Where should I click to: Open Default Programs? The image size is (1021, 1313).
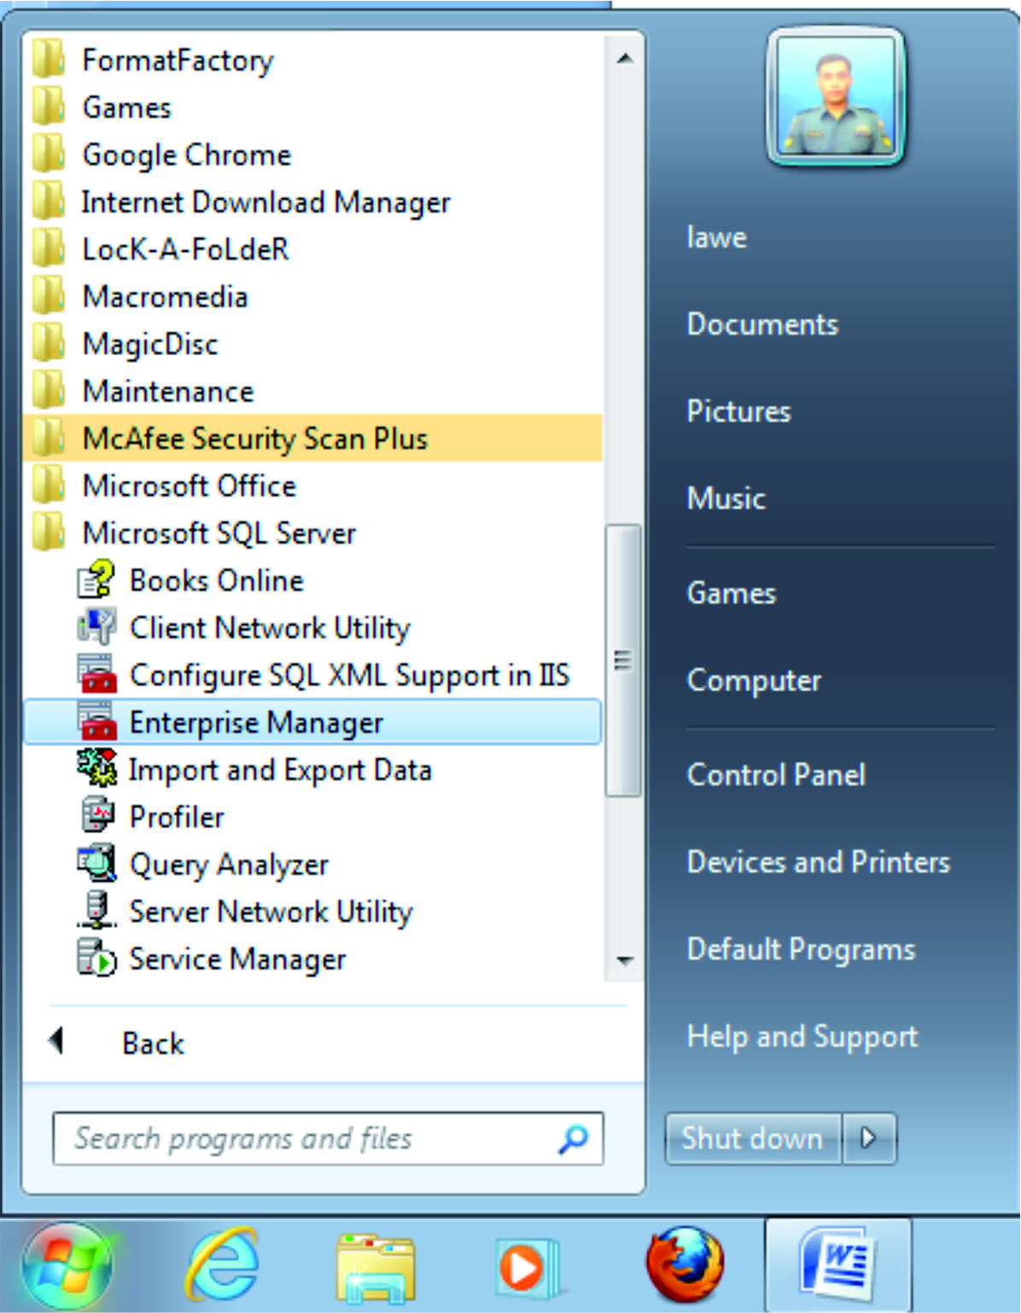[801, 950]
